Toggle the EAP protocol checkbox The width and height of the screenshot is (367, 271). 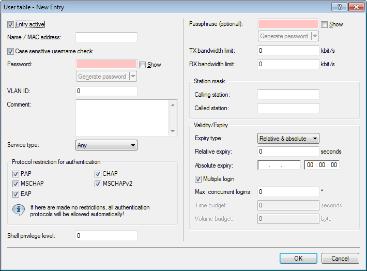16,194
